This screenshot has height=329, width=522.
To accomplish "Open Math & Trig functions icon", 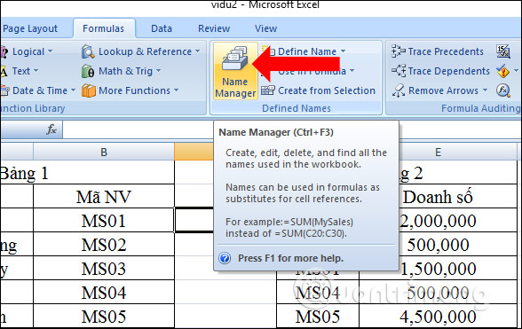I will click(88, 71).
